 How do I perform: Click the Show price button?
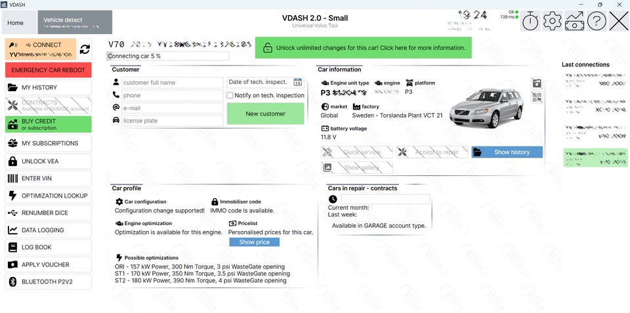pyautogui.click(x=255, y=242)
